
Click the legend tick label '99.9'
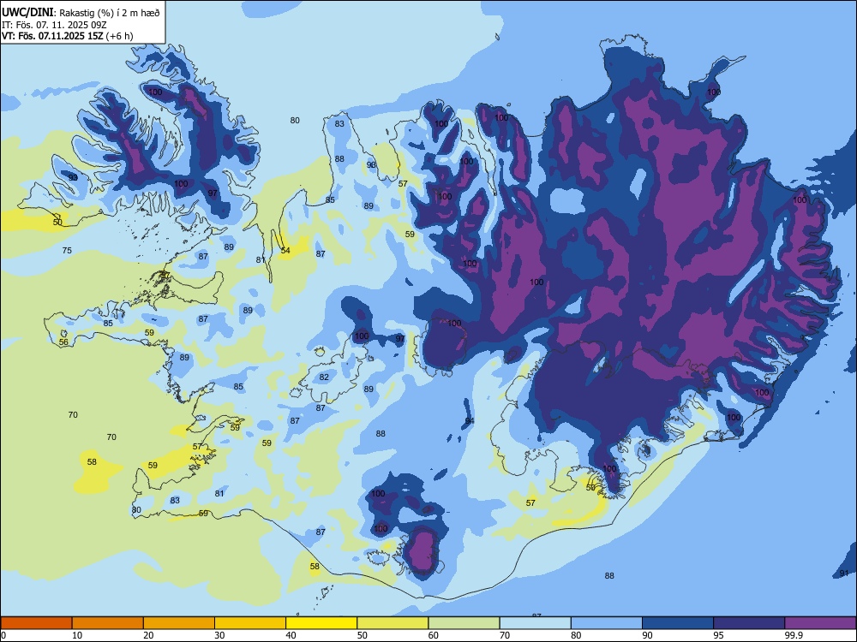tap(793, 635)
